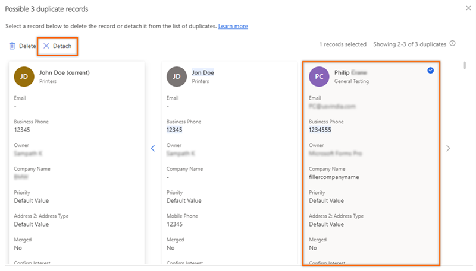Click Philip's business phone 1234555
This screenshot has height=271, width=476.
[x=320, y=130]
